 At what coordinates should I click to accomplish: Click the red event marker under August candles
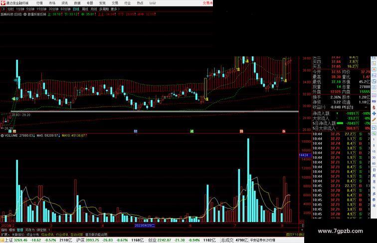click(284, 131)
